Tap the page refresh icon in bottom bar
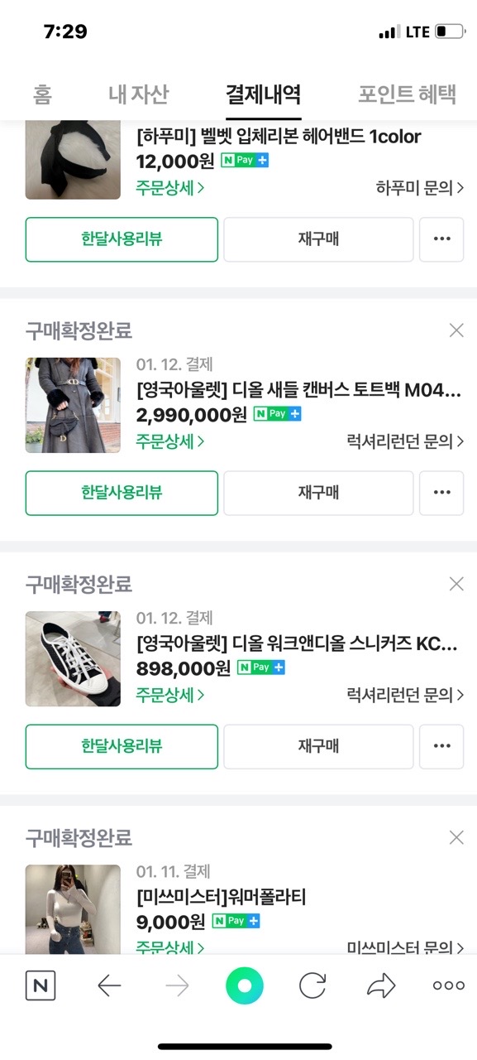This screenshot has width=477, height=1060. 312,985
